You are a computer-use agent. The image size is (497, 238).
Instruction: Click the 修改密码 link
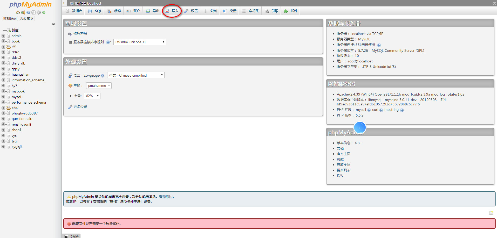[80, 34]
